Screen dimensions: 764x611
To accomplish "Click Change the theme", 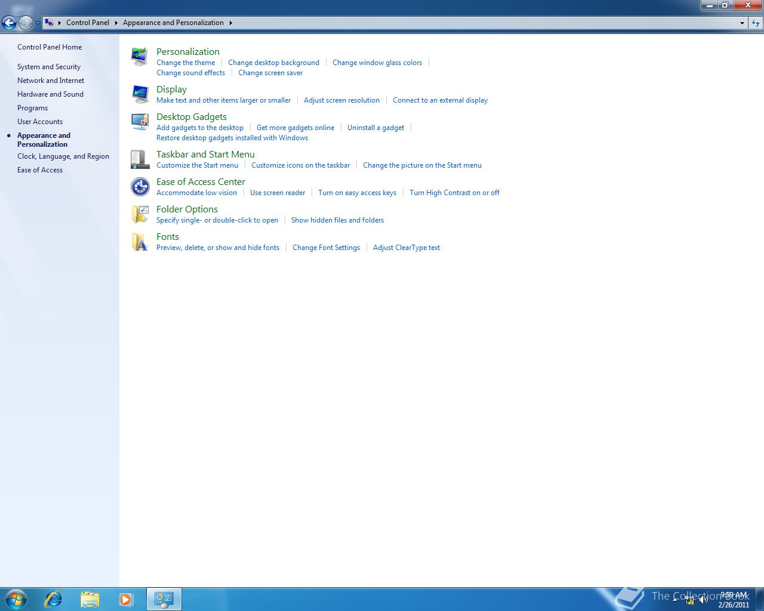I will (186, 63).
